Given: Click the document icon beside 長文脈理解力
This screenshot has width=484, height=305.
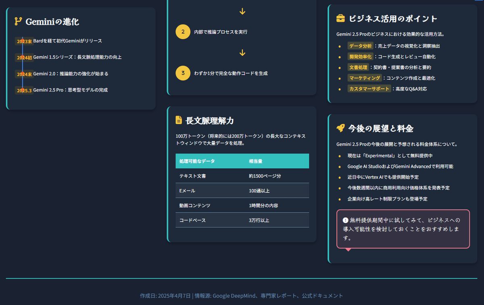Looking at the screenshot, I should tap(179, 120).
